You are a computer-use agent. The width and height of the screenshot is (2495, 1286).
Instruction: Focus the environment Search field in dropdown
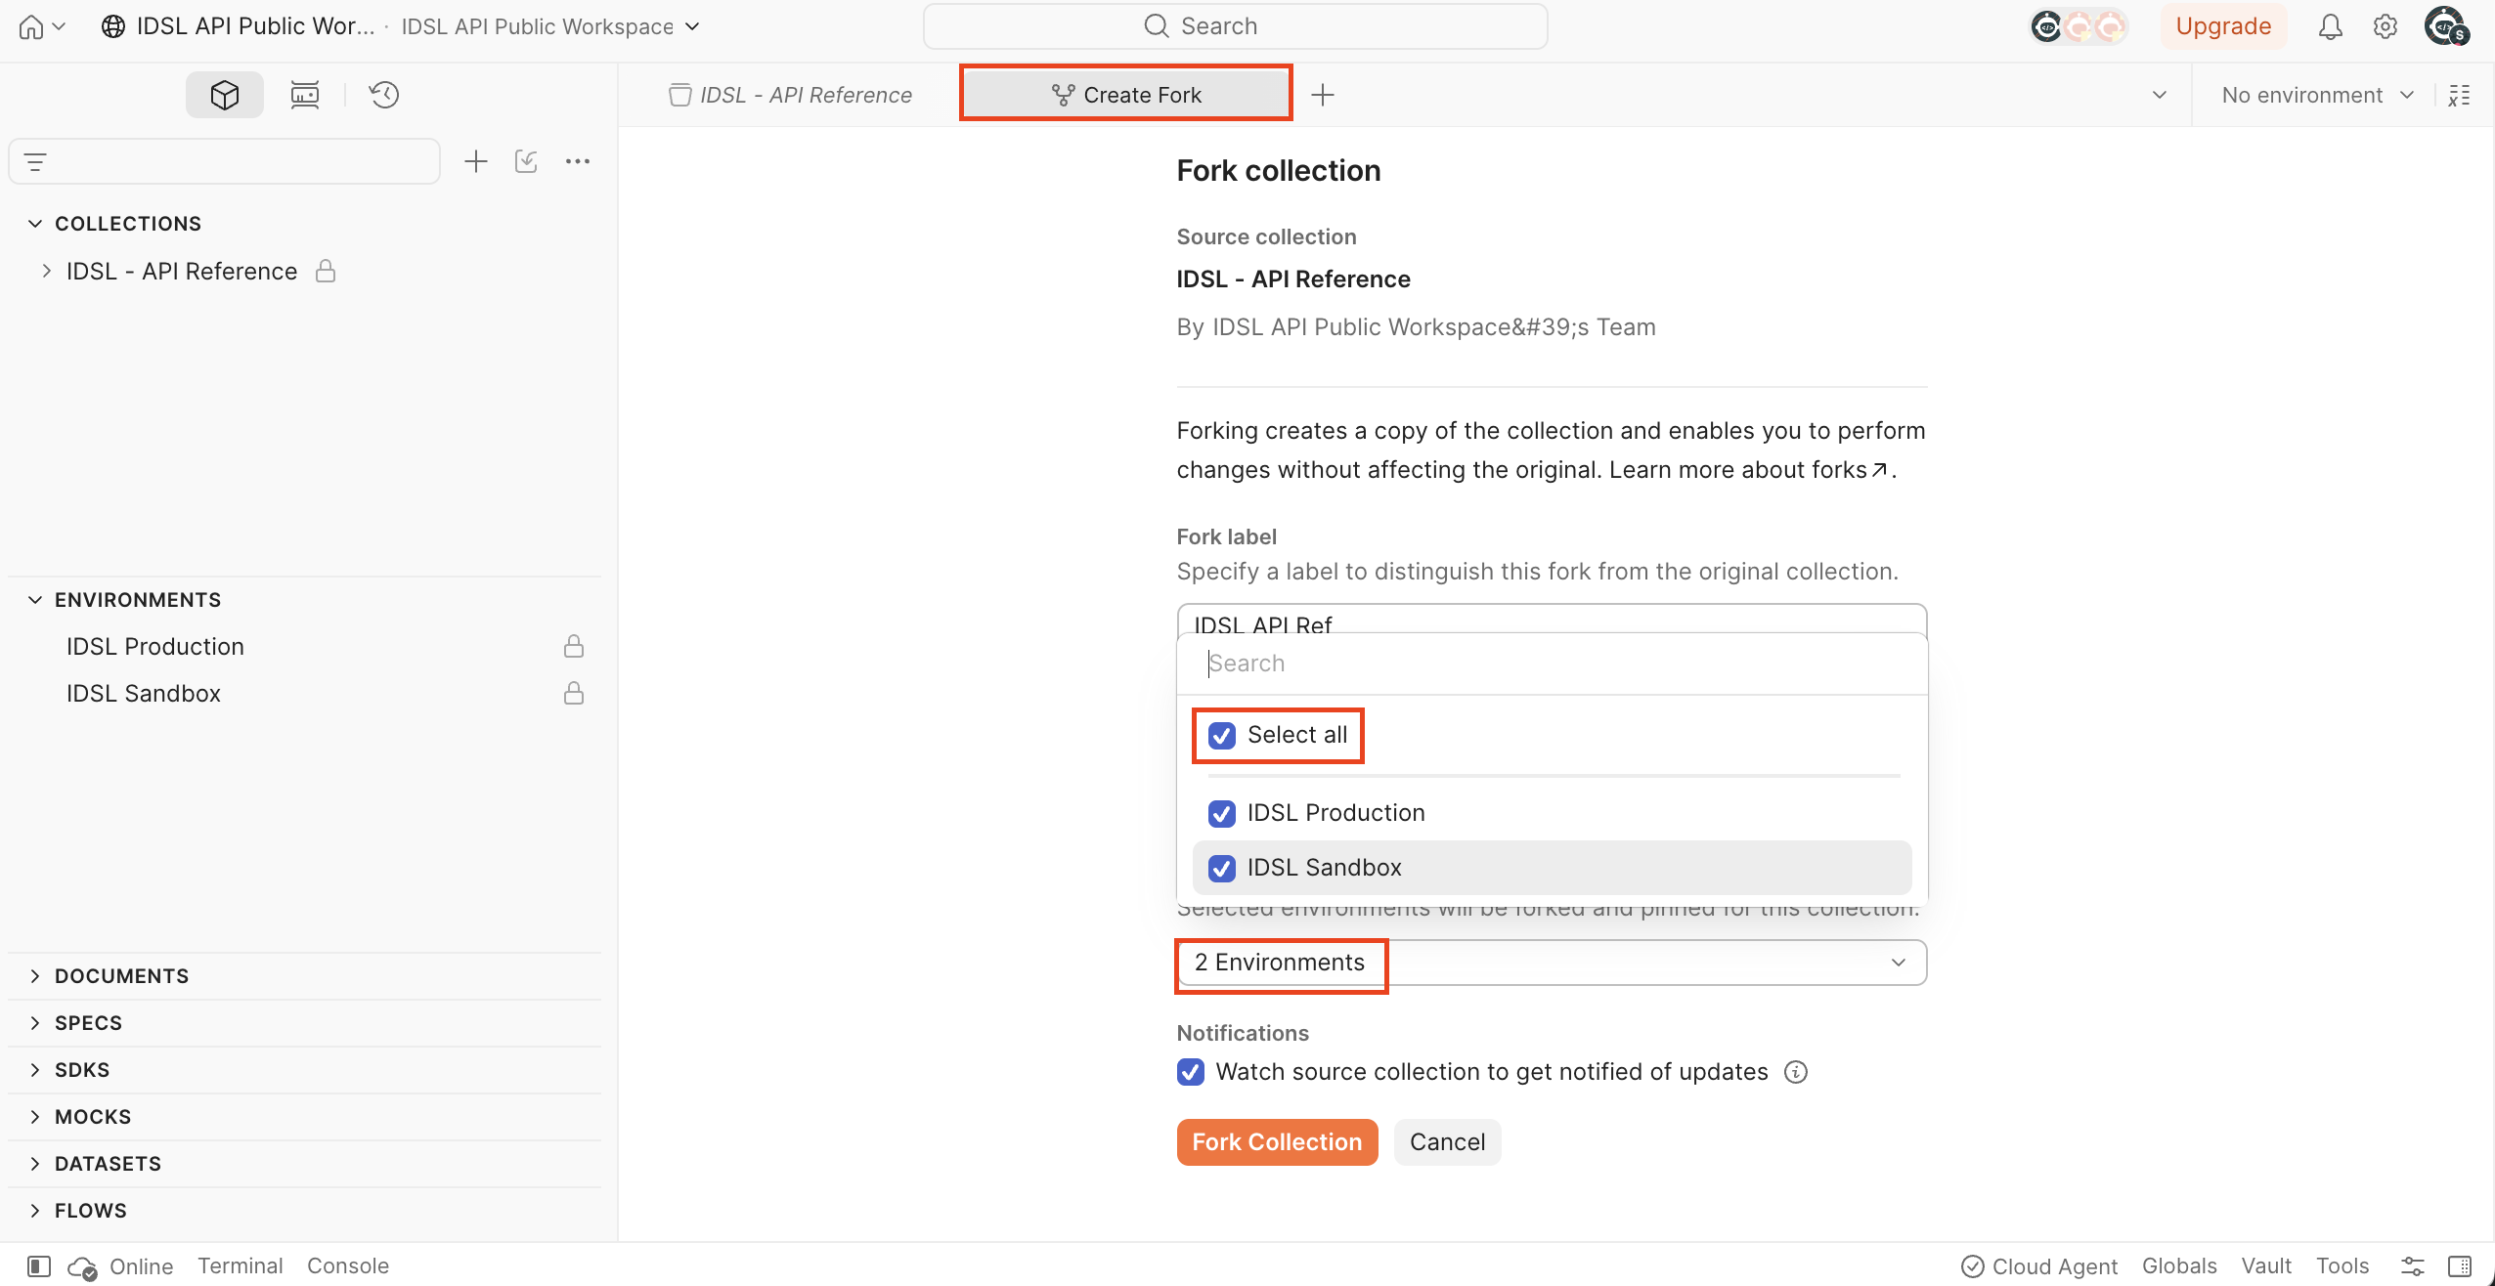pos(1552,664)
